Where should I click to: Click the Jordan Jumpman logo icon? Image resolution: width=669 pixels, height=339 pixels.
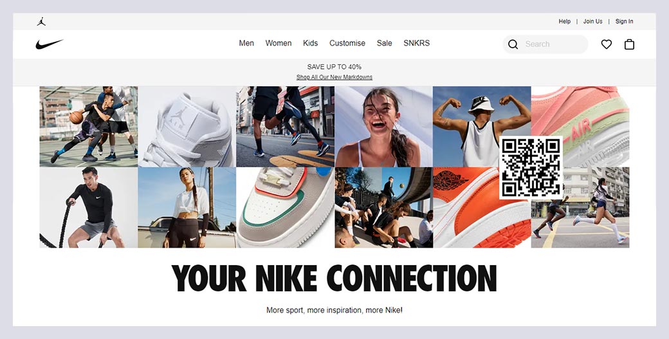pyautogui.click(x=41, y=21)
